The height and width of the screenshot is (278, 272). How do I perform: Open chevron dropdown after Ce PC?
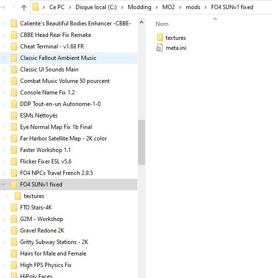pos(70,8)
